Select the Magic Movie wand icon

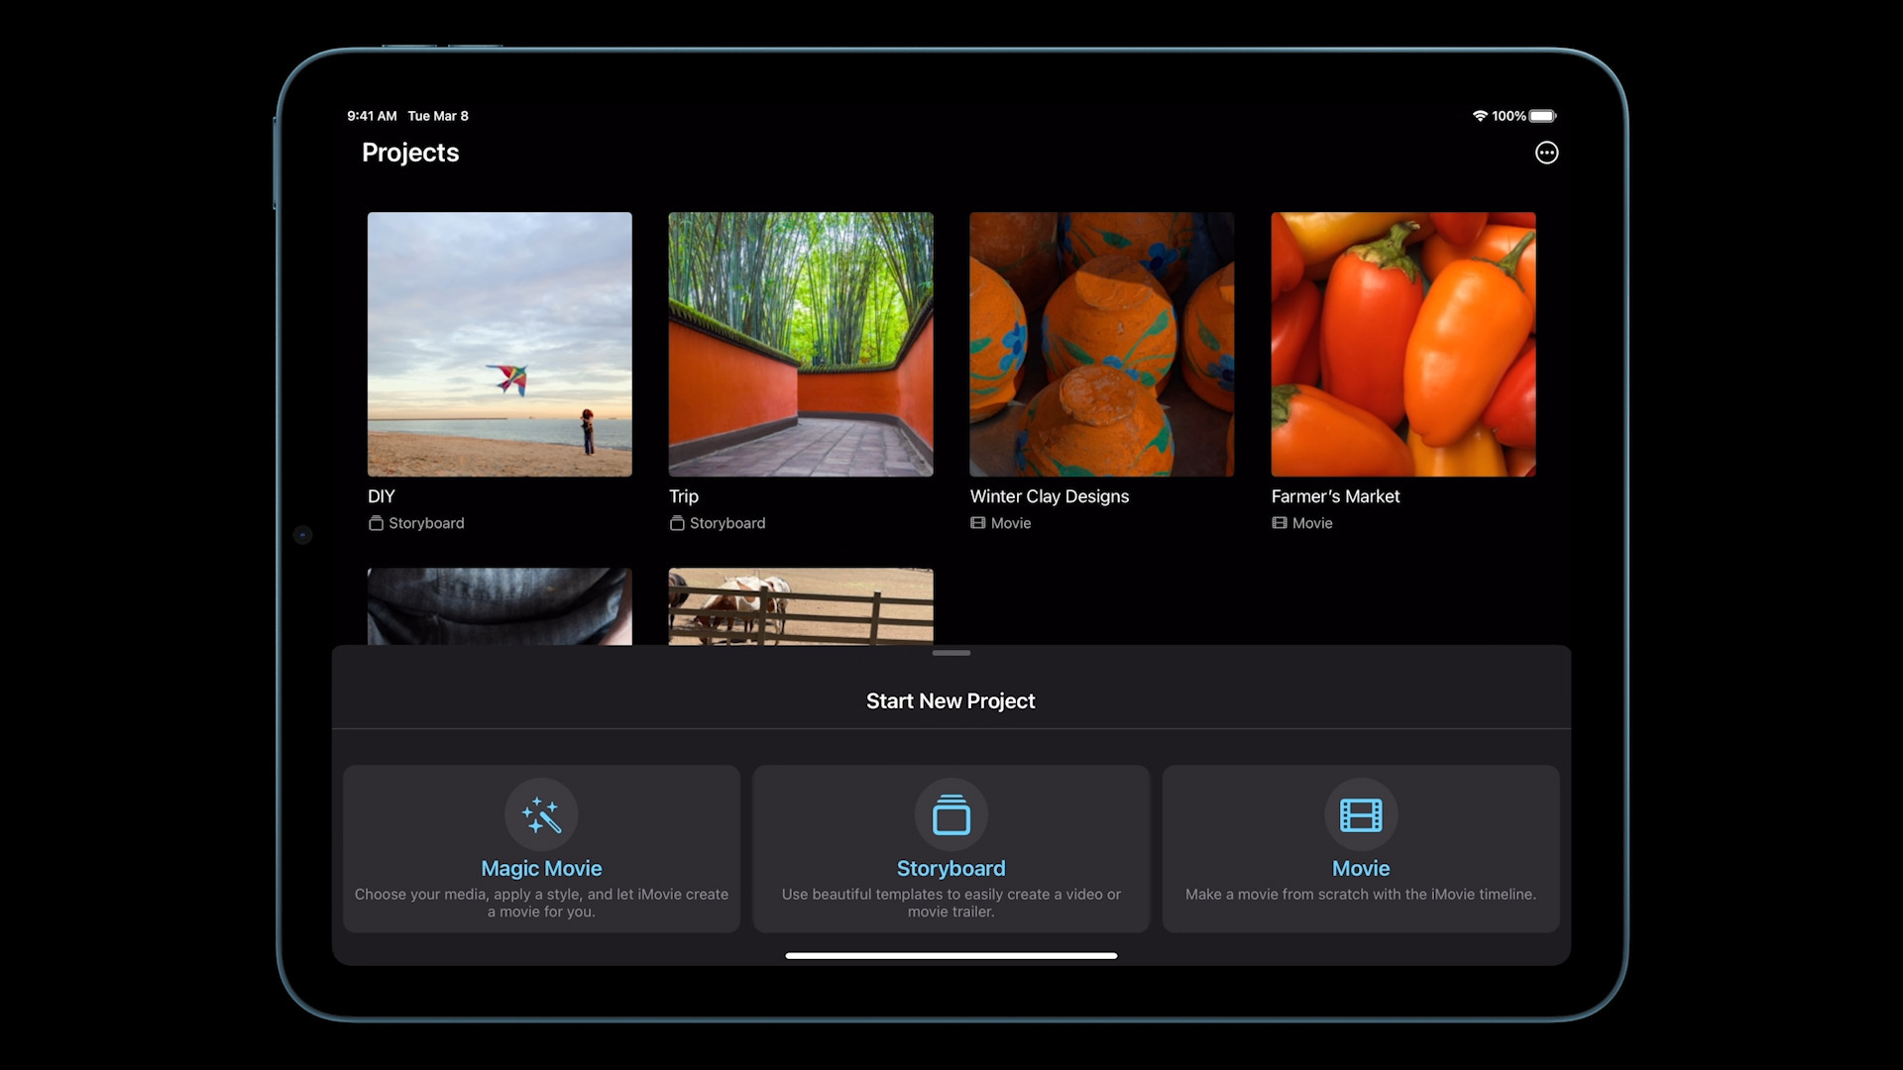tap(541, 813)
